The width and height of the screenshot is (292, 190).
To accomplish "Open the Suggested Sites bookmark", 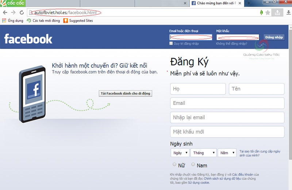I will point(78,20).
